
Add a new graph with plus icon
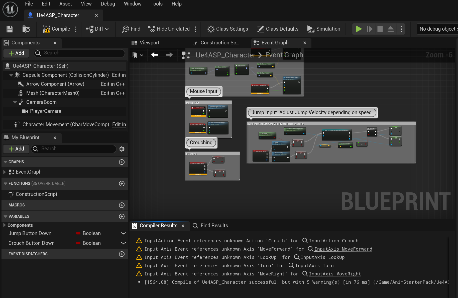122,162
